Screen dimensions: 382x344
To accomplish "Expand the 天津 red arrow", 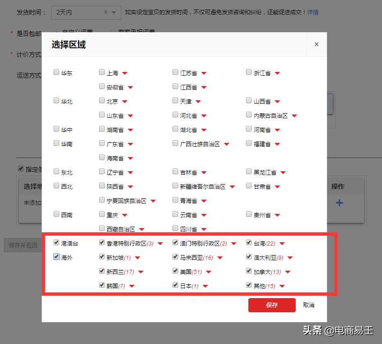I will click(198, 102).
